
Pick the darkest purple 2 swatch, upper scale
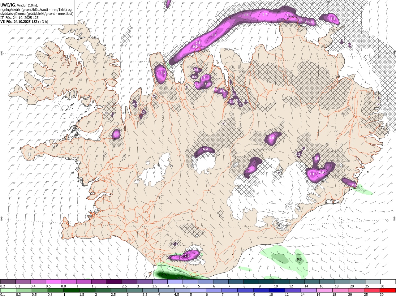[114, 282]
